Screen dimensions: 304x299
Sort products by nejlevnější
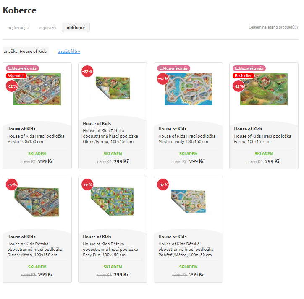pos(18,28)
